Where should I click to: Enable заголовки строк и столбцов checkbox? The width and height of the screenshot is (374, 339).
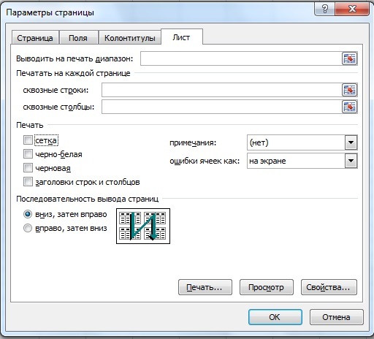(28, 182)
